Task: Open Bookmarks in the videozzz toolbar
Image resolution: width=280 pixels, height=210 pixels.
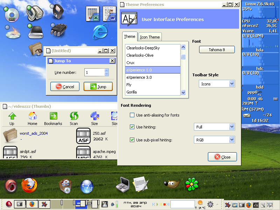Action: pyautogui.click(x=53, y=119)
